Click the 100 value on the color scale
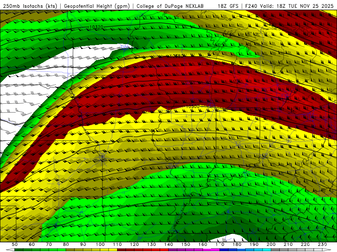The image size is (337, 252). coord(100,244)
